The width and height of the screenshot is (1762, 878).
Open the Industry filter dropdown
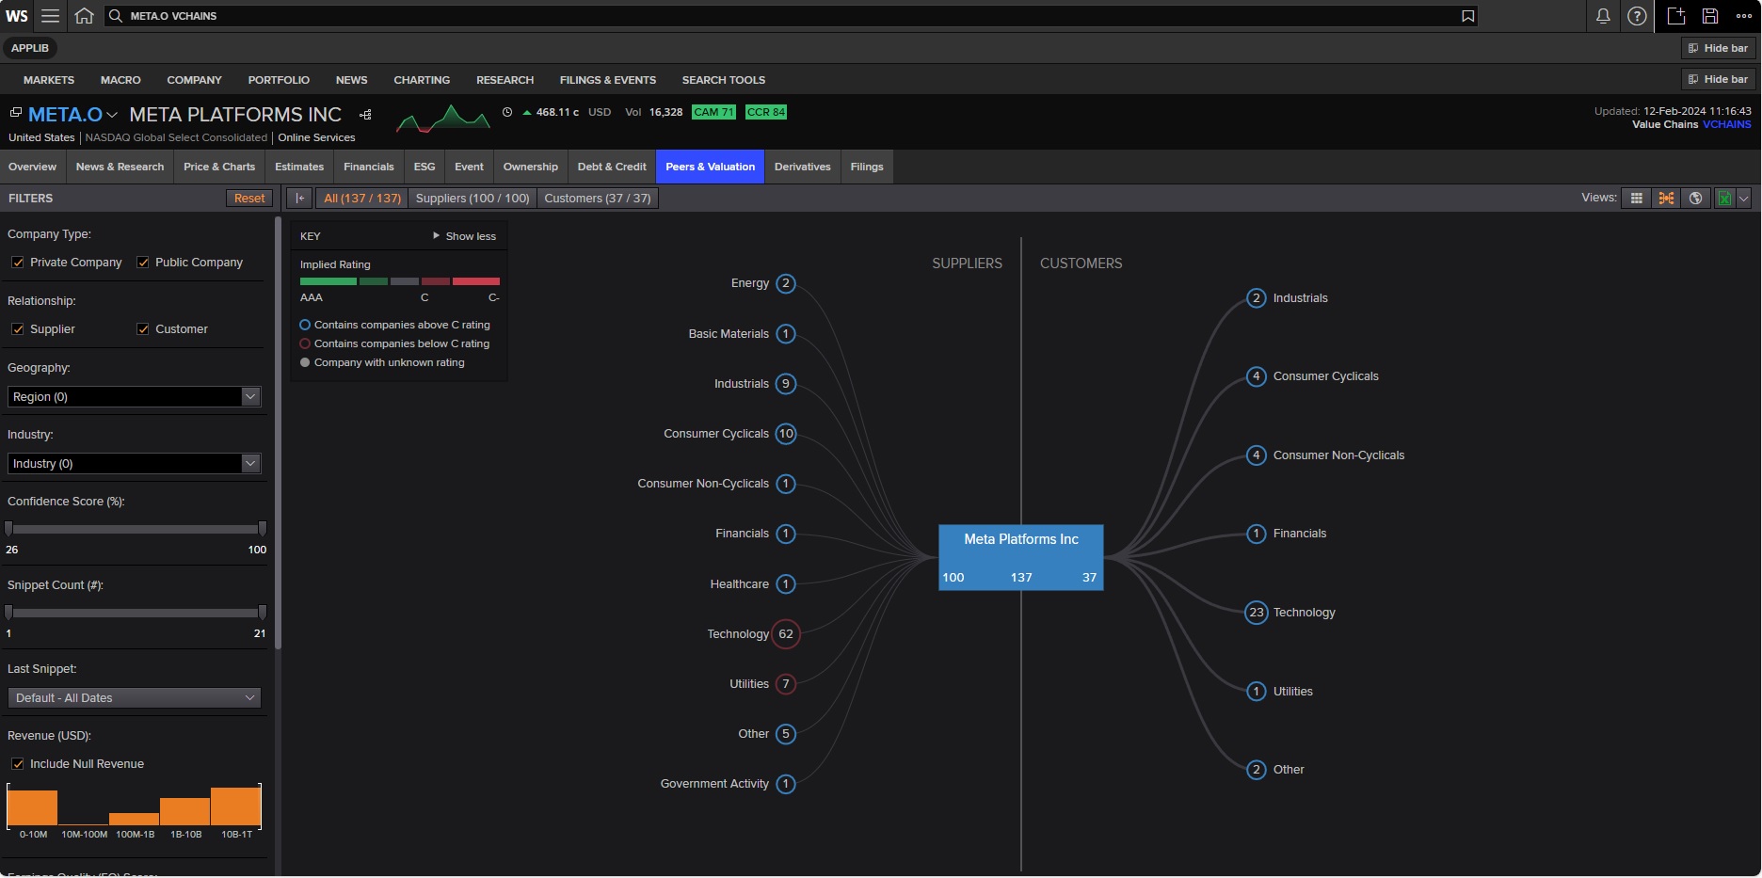[134, 463]
